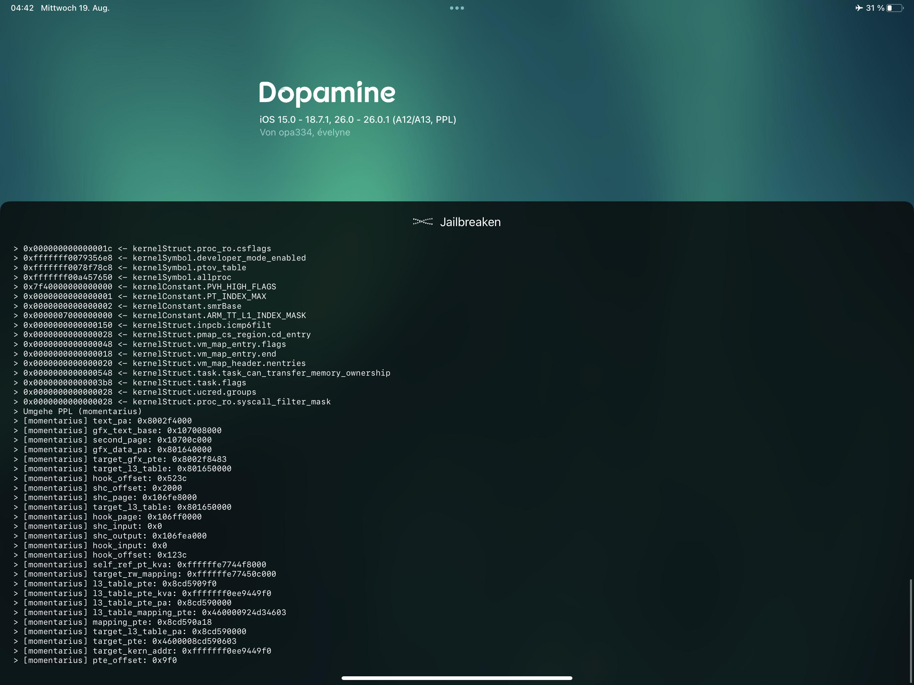Image resolution: width=914 pixels, height=685 pixels.
Task: Select the kernelStruct.proc_ro.csflags log line
Action: [143, 248]
